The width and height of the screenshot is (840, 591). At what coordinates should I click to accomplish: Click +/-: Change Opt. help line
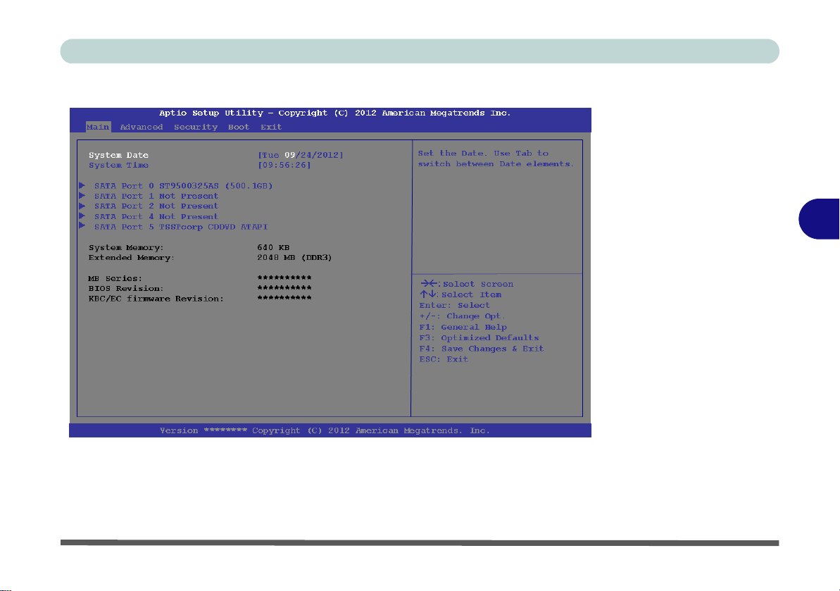click(462, 316)
